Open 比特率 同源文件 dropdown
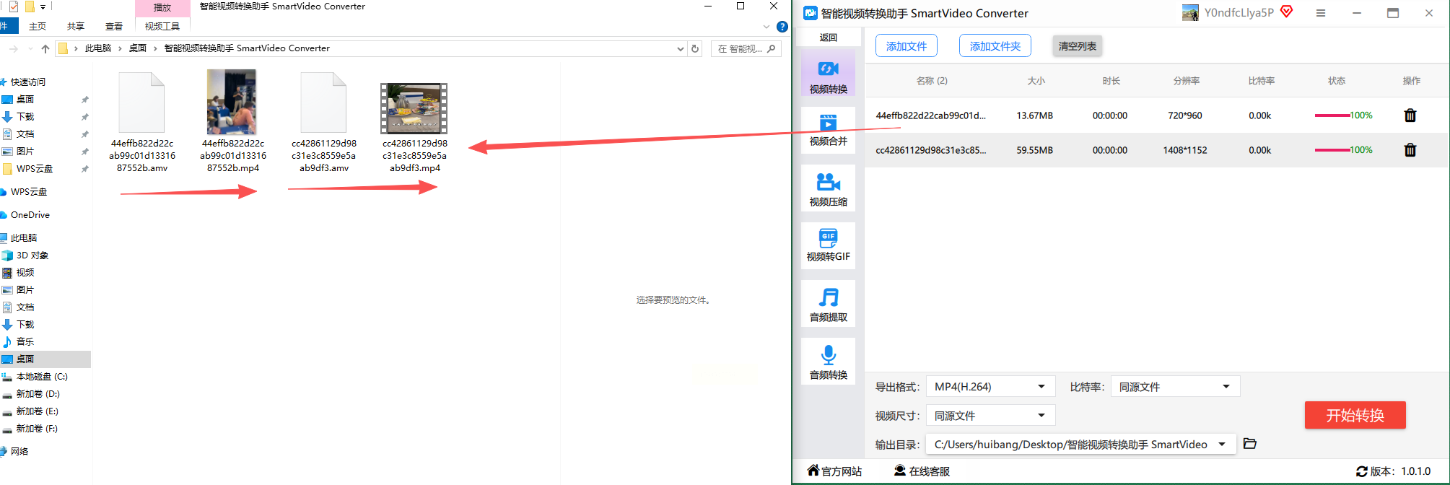This screenshot has width=1450, height=485. [x=1175, y=387]
